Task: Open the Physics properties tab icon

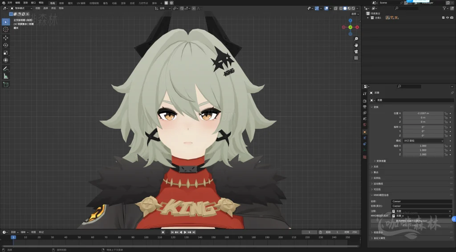Action: [x=365, y=138]
